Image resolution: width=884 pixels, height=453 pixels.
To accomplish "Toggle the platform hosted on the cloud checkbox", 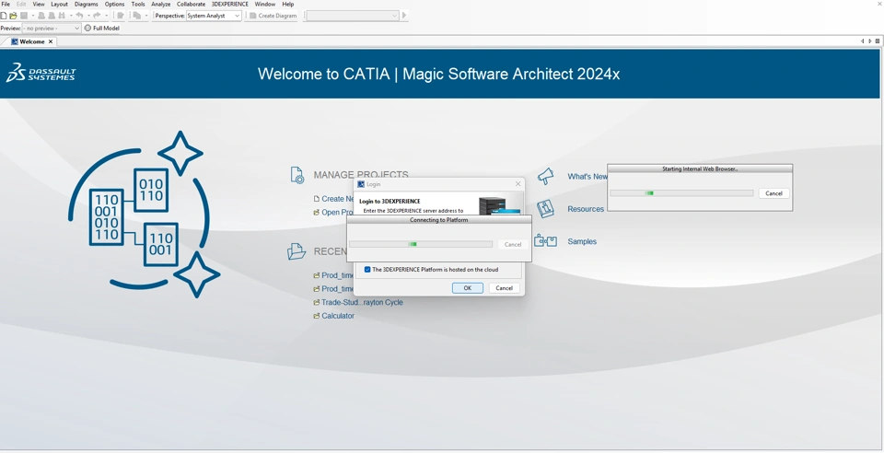I will pos(367,270).
